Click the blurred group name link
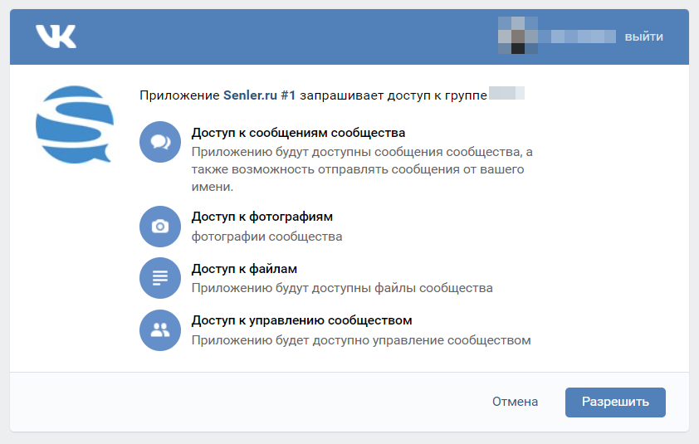Screen dimensions: 699x444 point(507,93)
